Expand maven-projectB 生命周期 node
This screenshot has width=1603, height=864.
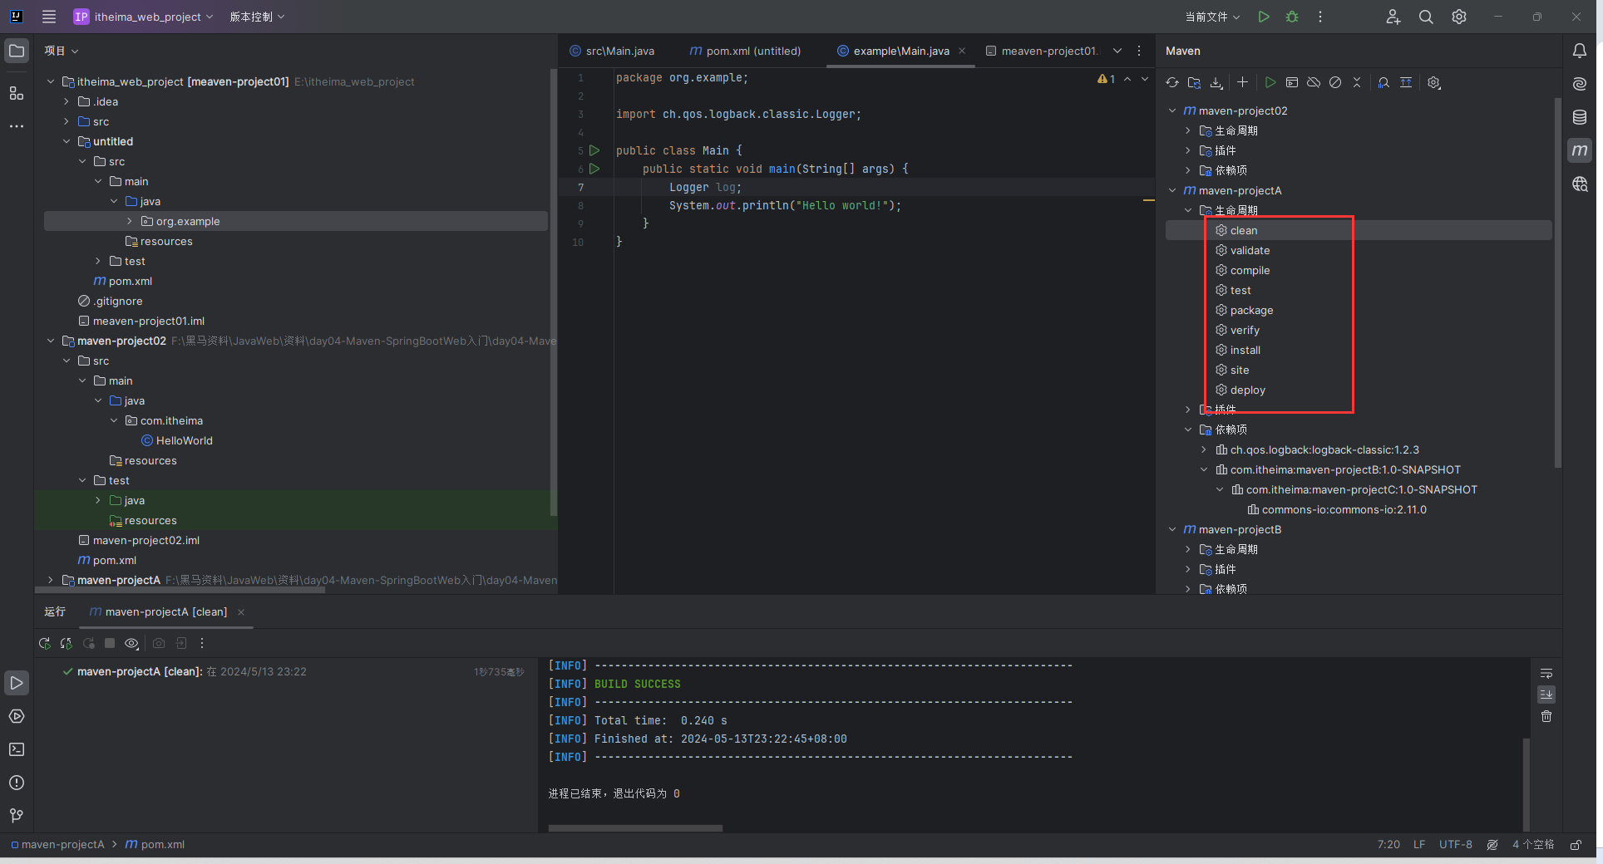pos(1188,549)
